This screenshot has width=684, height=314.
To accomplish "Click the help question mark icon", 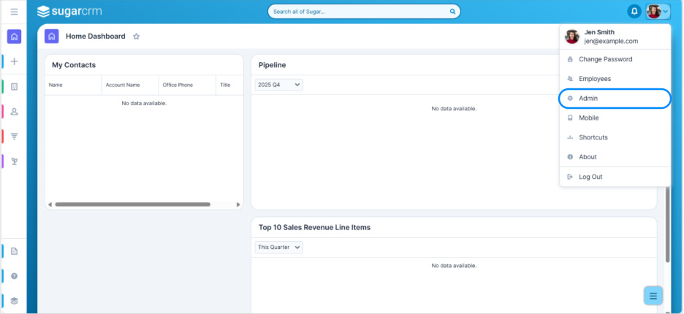I will click(x=14, y=276).
